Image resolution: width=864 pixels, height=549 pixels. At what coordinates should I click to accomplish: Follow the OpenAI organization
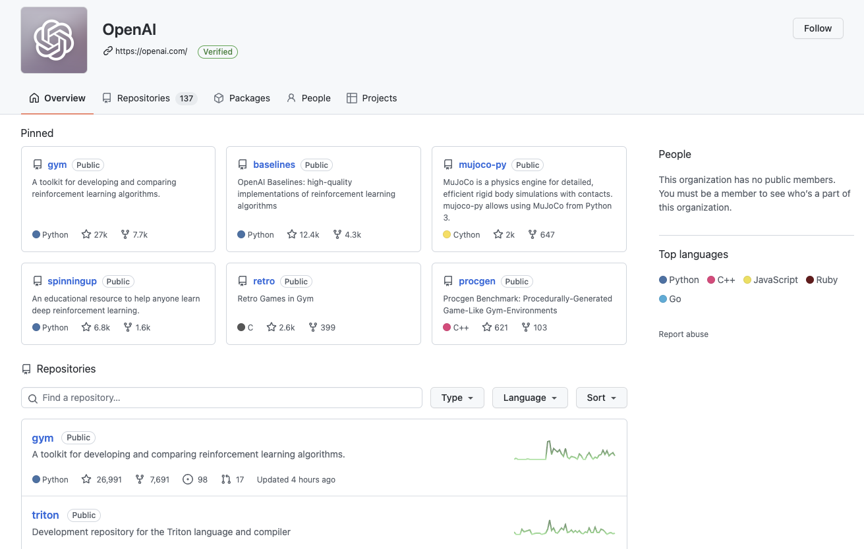click(818, 28)
